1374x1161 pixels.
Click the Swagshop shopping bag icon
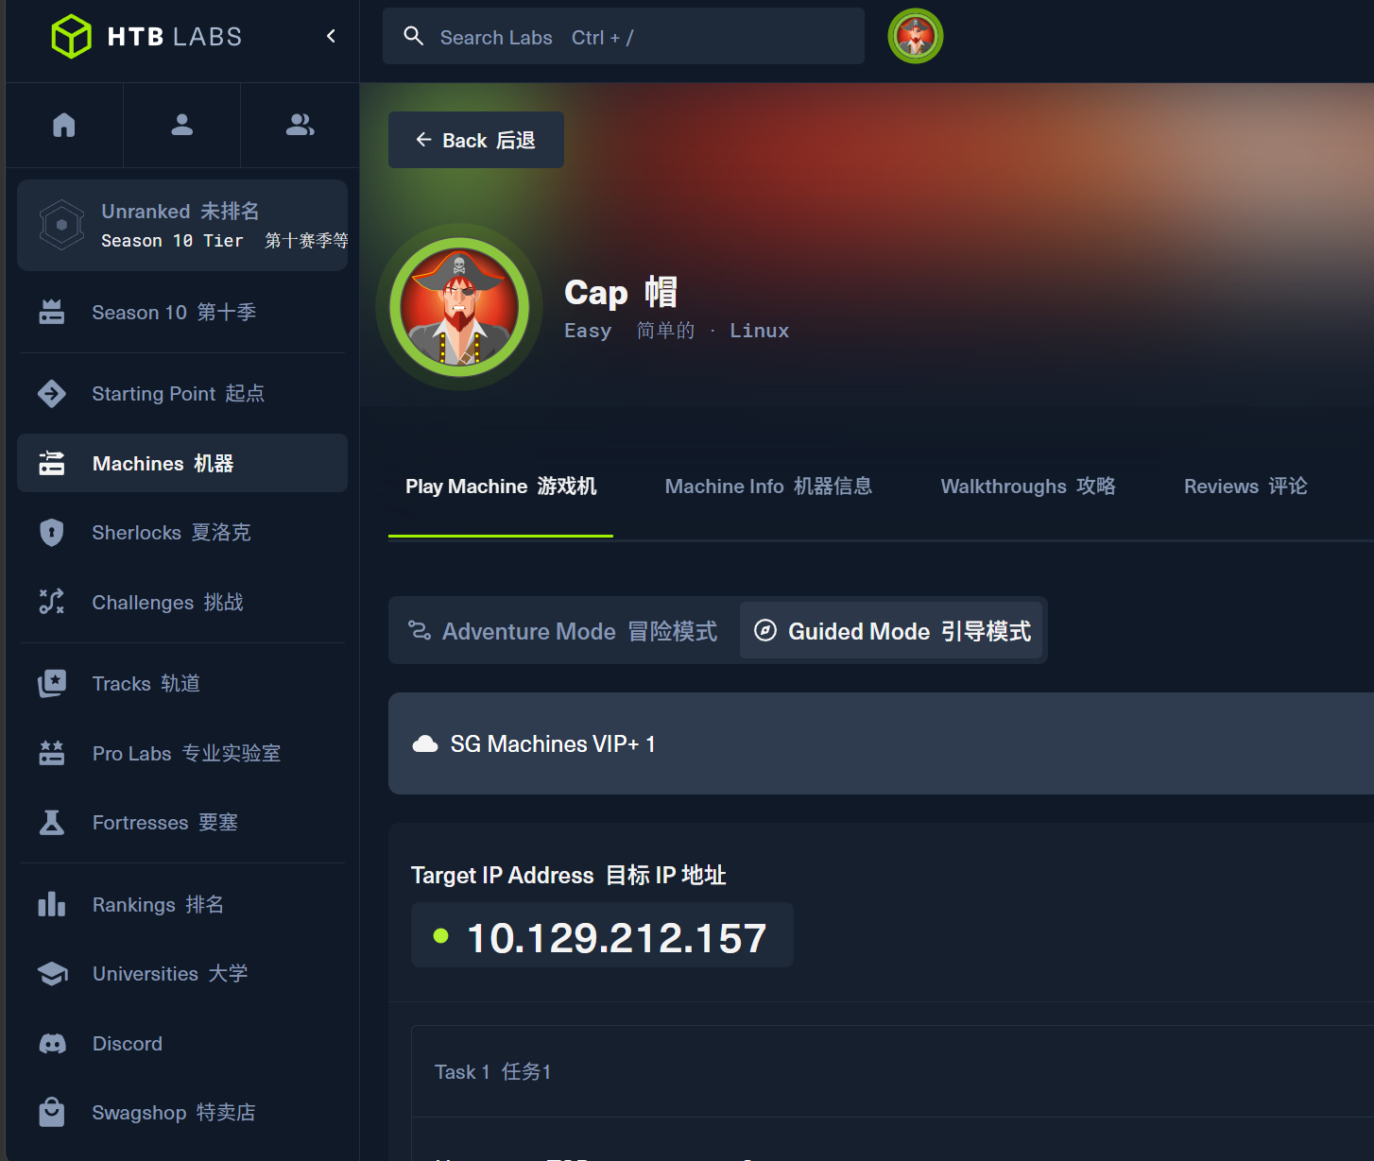point(52,1112)
